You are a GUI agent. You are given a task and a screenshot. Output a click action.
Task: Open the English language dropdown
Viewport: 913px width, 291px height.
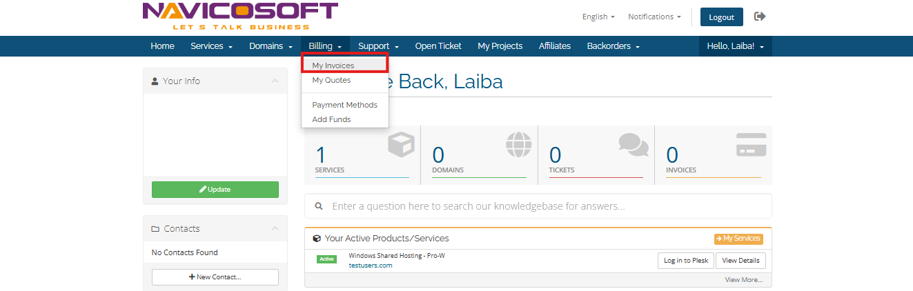[598, 17]
